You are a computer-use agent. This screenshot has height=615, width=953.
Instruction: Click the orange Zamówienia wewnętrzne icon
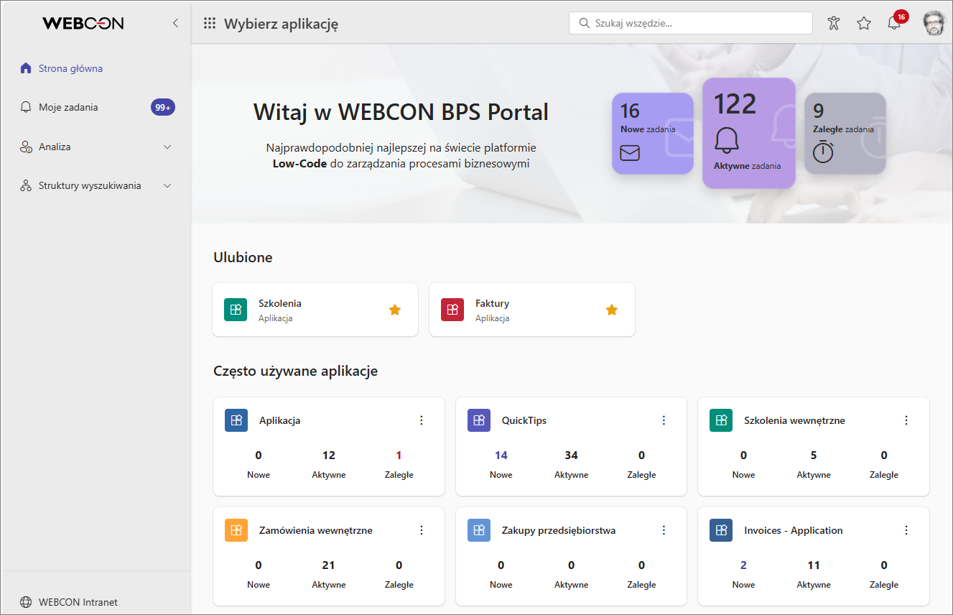pyautogui.click(x=236, y=530)
